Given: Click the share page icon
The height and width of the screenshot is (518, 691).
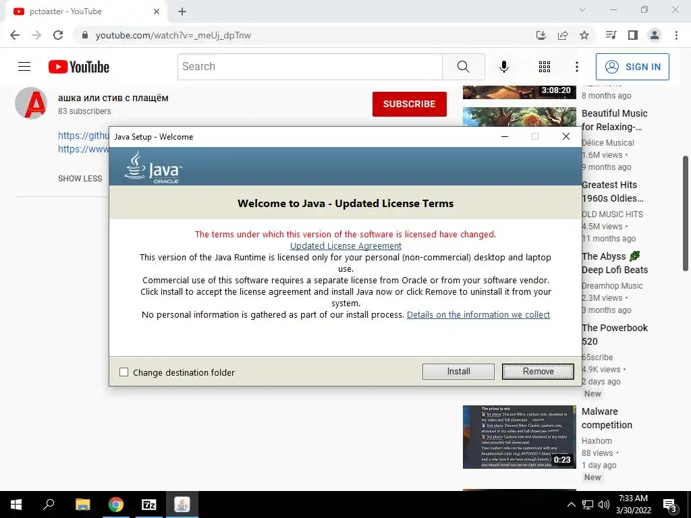Looking at the screenshot, I should pyautogui.click(x=563, y=35).
